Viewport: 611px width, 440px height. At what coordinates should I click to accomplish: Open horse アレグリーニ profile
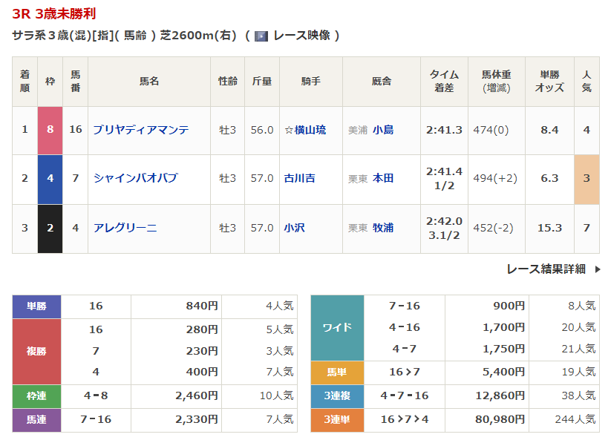tap(125, 228)
